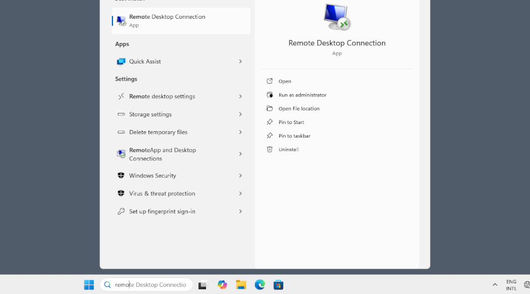The image size is (530, 294).
Task: Launch Copilot from the taskbar
Action: pyautogui.click(x=222, y=285)
